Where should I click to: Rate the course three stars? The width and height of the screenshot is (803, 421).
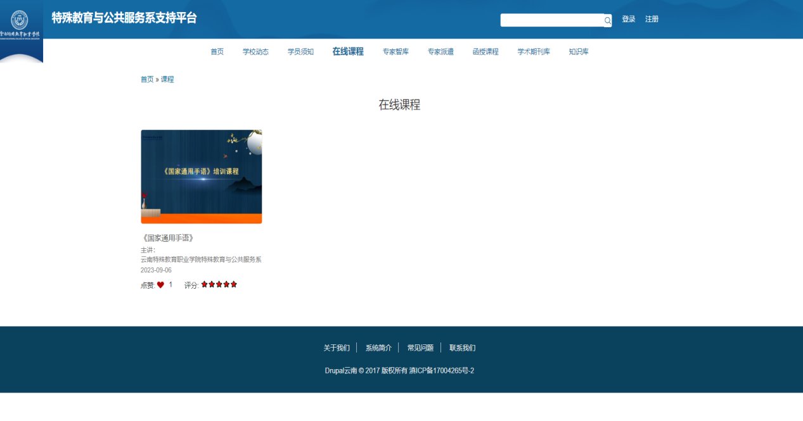pyautogui.click(x=219, y=285)
